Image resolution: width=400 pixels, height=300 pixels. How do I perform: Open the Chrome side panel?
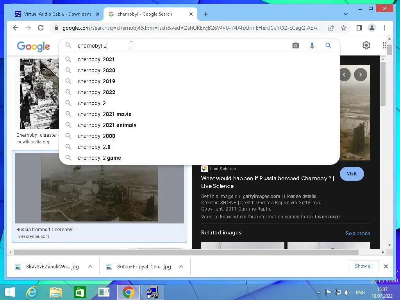[359, 28]
